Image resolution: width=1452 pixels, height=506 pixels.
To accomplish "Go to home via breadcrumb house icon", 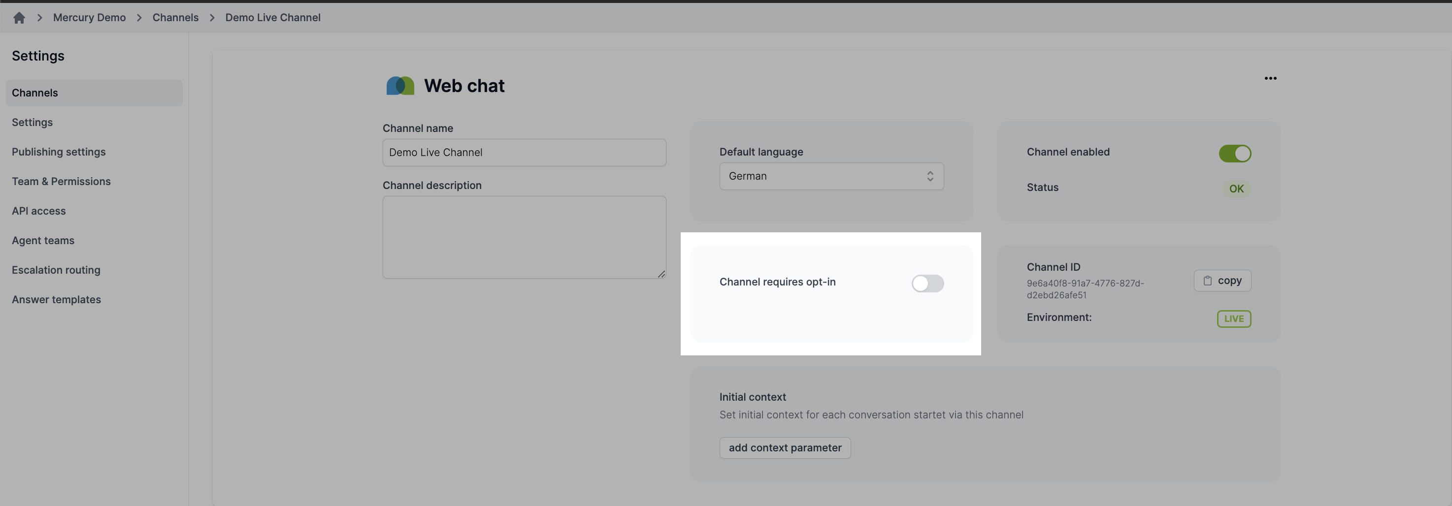I will click(19, 17).
